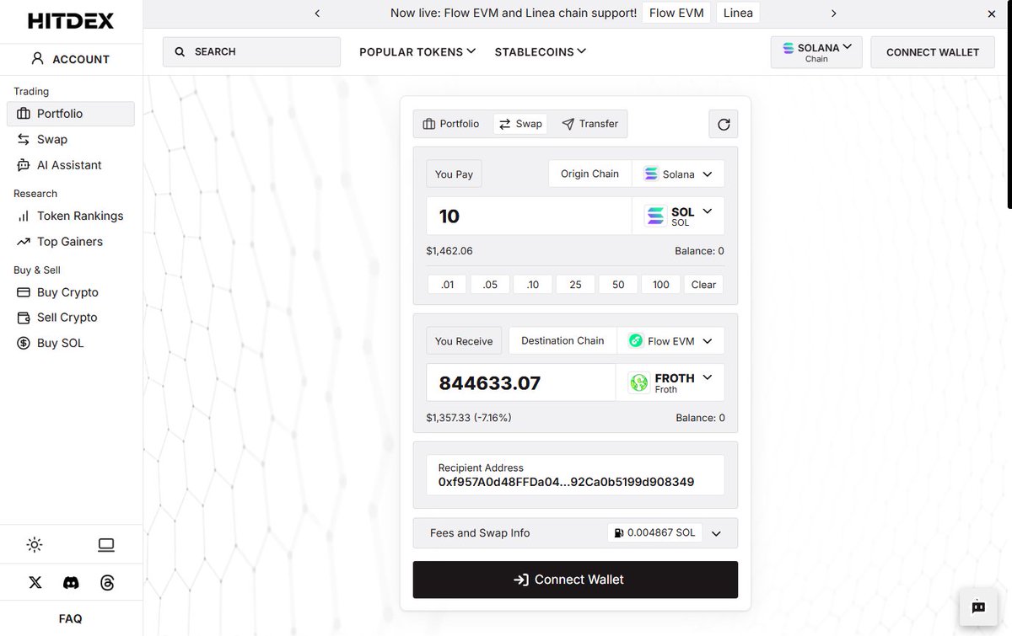Open the Buy Crypto section
This screenshot has width=1012, height=636.
pyautogui.click(x=67, y=292)
